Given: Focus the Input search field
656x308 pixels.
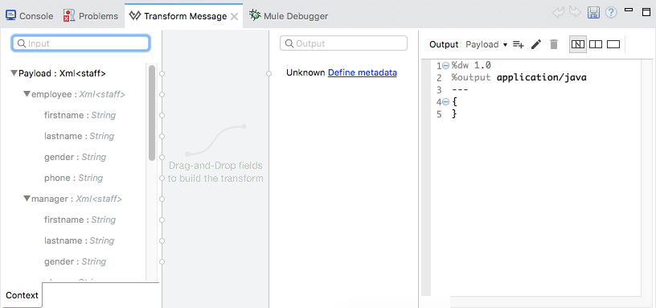Looking at the screenshot, I should [80, 43].
